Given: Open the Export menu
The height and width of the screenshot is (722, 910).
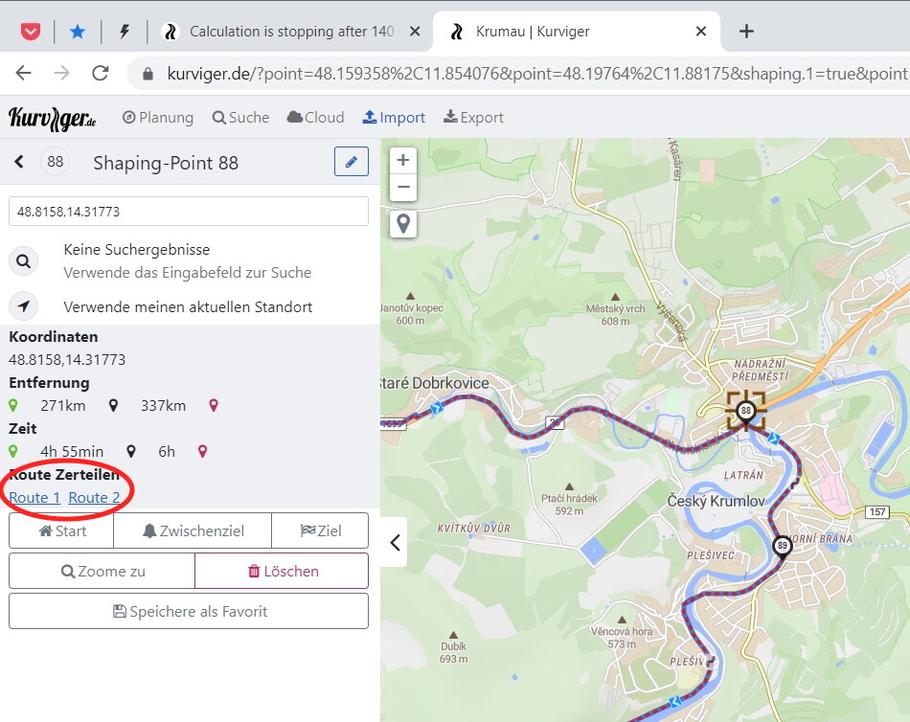Looking at the screenshot, I should click(x=472, y=118).
